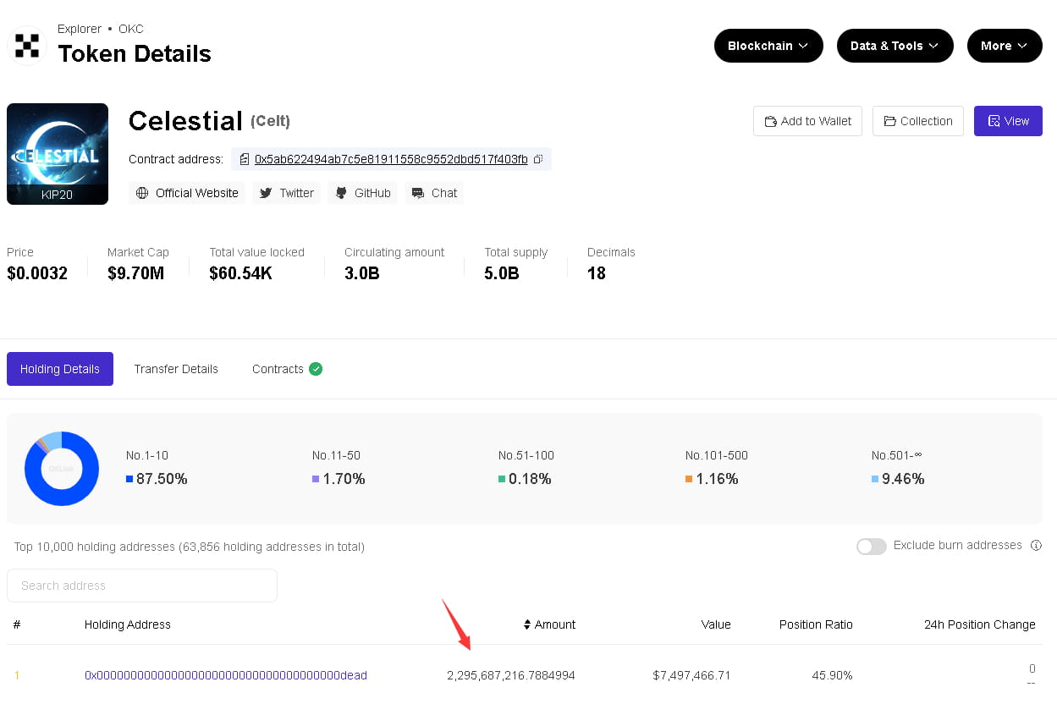The width and height of the screenshot is (1057, 704).
Task: Open the underlined contract address link
Action: point(391,159)
